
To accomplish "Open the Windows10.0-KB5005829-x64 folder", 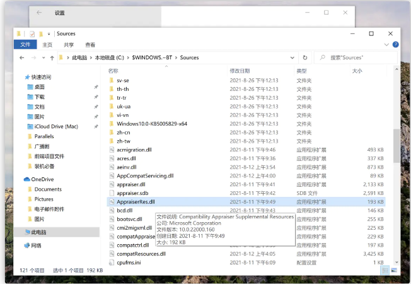I will [x=151, y=124].
